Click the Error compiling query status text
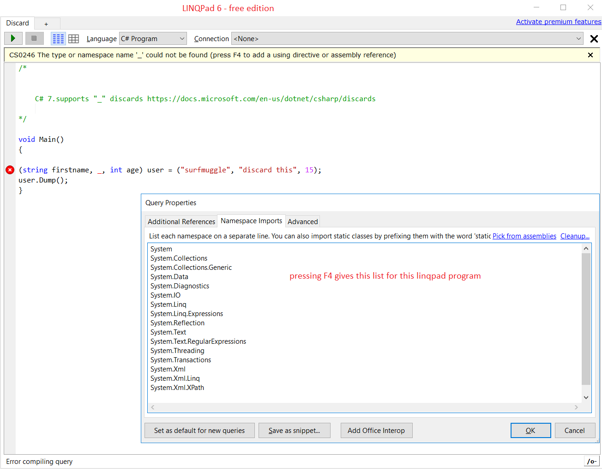Screen dimensions: 602x469 click(x=39, y=462)
